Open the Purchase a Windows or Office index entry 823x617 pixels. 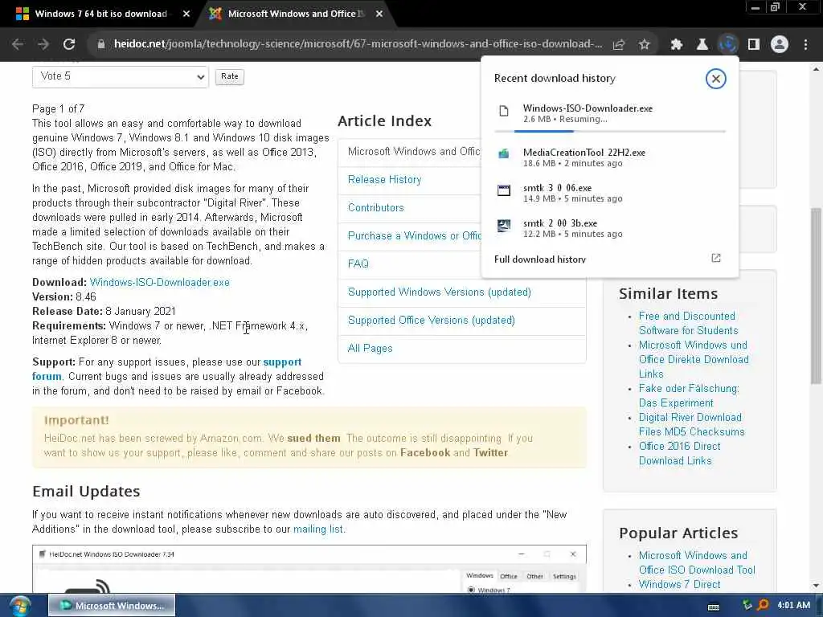[414, 236]
